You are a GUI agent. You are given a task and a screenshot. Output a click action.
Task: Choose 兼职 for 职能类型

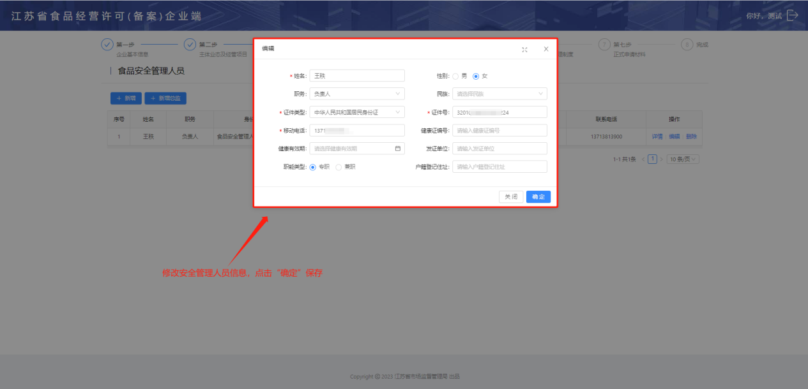click(x=339, y=167)
